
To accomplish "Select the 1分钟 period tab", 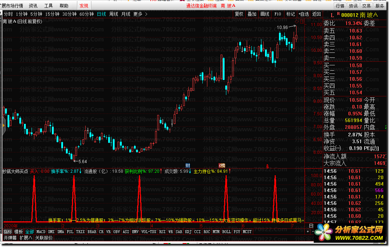I will pos(21,14).
